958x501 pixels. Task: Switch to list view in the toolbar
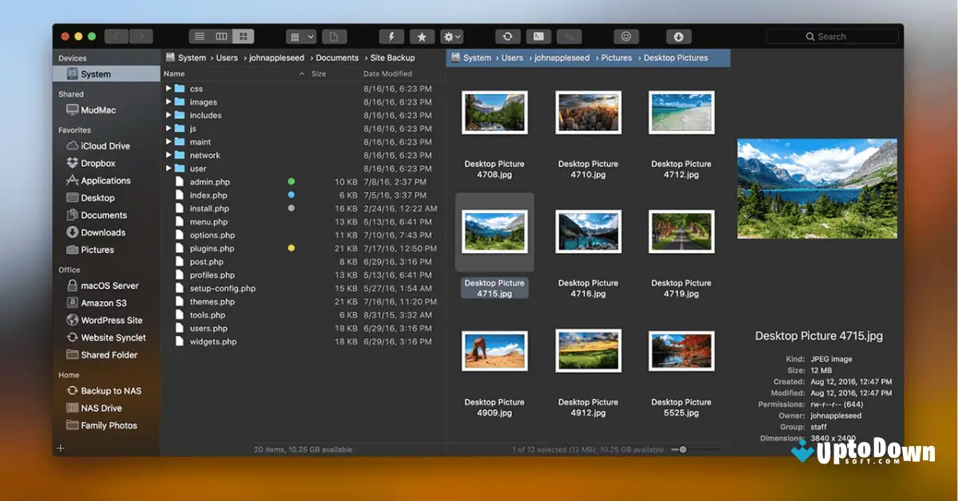point(199,36)
